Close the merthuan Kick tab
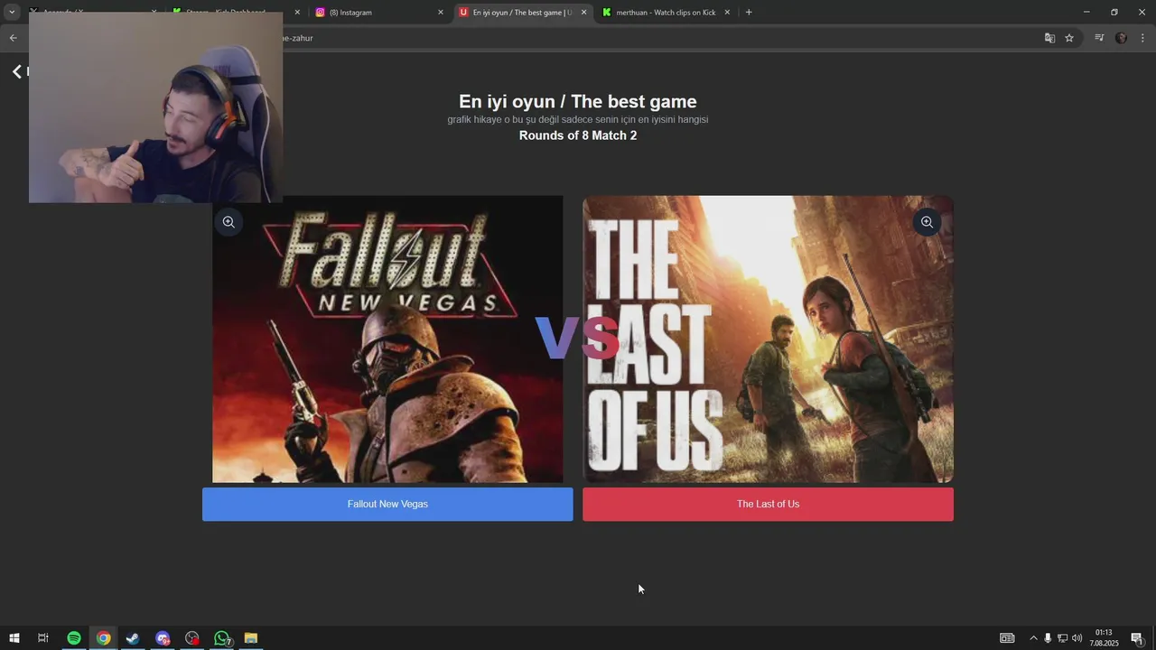This screenshot has height=650, width=1156. [727, 13]
